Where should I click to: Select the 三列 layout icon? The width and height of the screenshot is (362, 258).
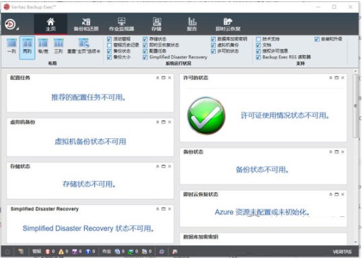tap(59, 46)
